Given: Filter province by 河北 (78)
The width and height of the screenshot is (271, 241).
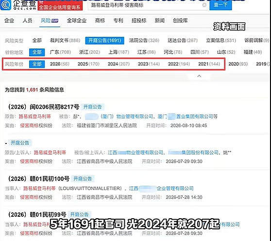Looking at the screenshot, I should pyautogui.click(x=173, y=52).
